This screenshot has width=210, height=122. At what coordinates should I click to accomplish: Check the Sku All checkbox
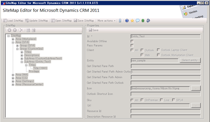tap(132, 100)
